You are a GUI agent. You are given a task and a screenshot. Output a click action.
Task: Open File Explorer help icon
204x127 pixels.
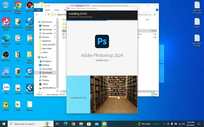[157, 10]
